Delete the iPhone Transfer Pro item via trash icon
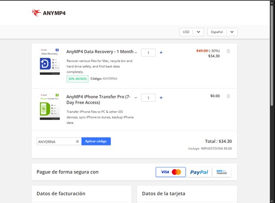 pyautogui.click(x=228, y=96)
